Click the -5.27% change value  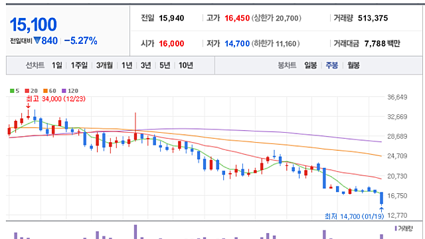tap(80, 40)
